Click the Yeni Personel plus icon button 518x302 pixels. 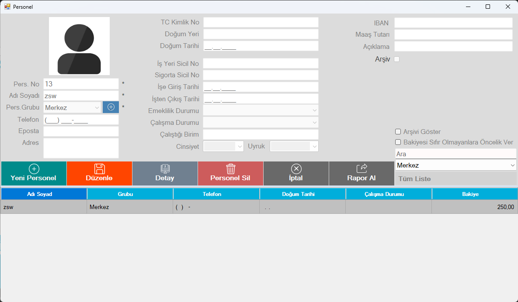click(34, 173)
